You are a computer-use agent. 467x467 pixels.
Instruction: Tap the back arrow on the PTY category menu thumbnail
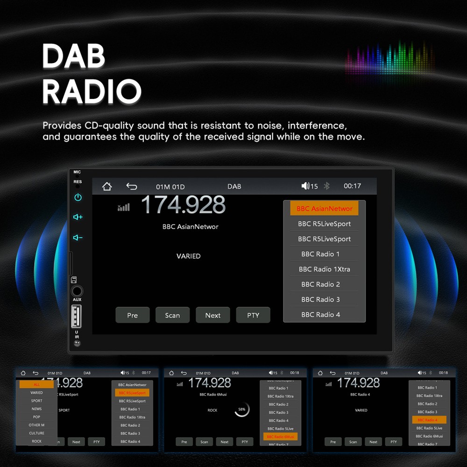click(x=35, y=373)
